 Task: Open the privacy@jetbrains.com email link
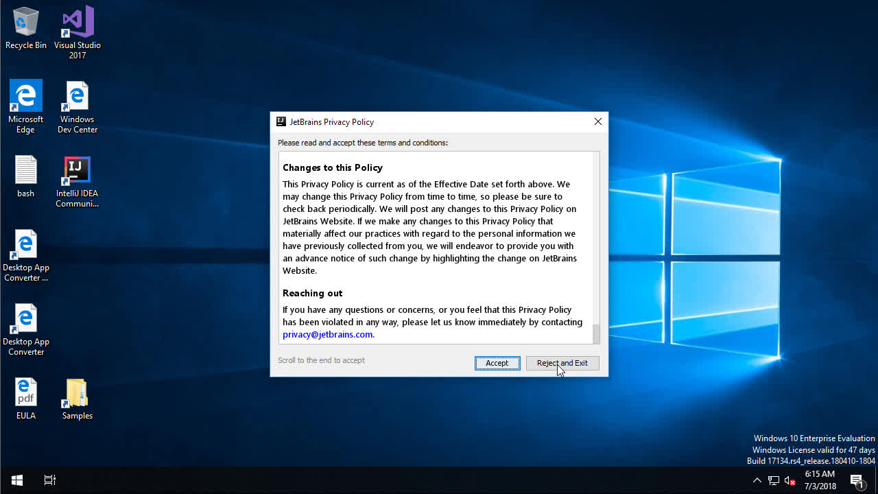pyautogui.click(x=328, y=335)
